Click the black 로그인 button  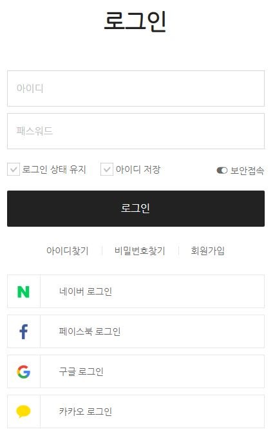(136, 209)
